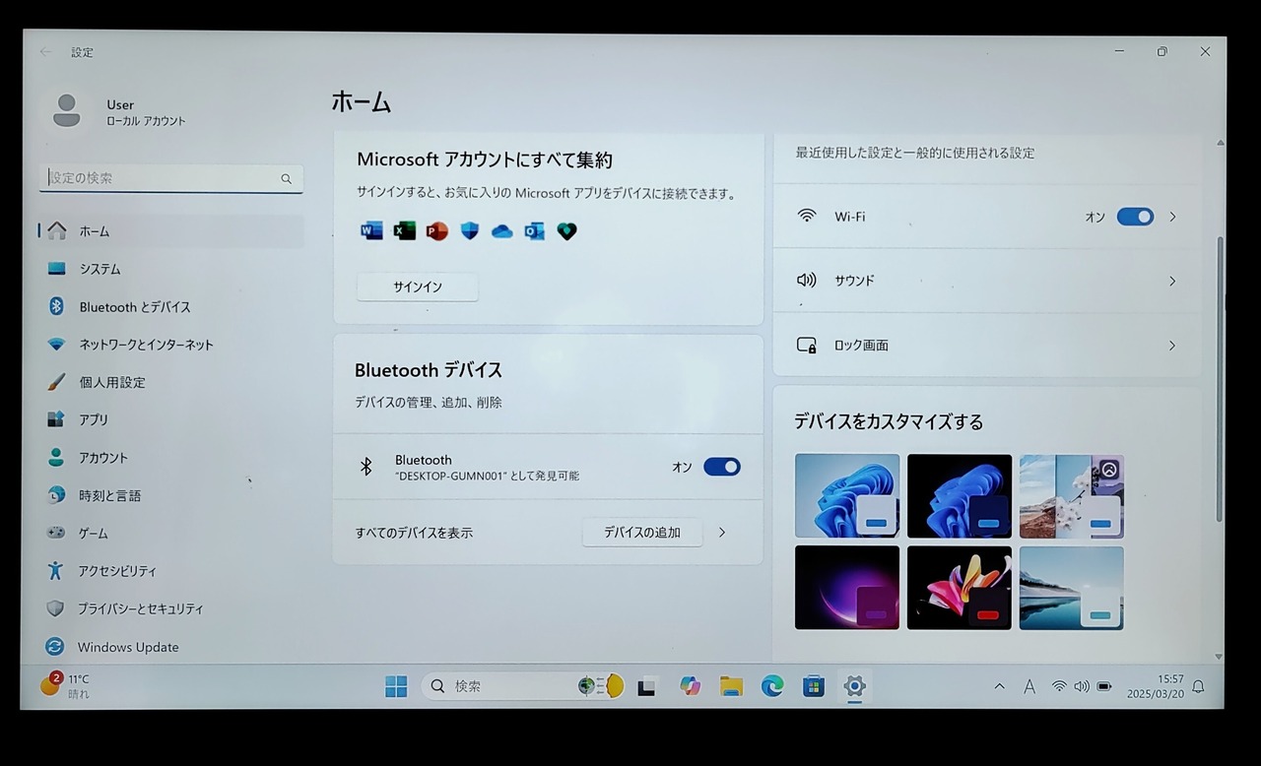Screen dimensions: 1261x766
Task: Click the デバイスの追加 button
Action: click(642, 533)
